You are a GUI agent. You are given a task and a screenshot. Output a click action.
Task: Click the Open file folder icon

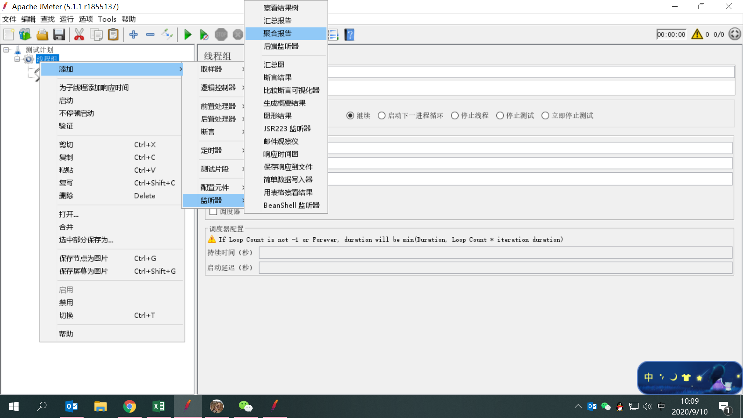[42, 35]
